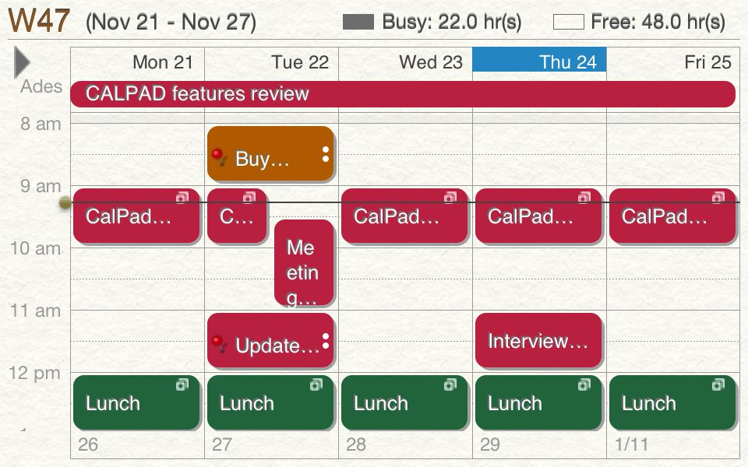Open the three-dot handle on Buy event

click(x=326, y=154)
